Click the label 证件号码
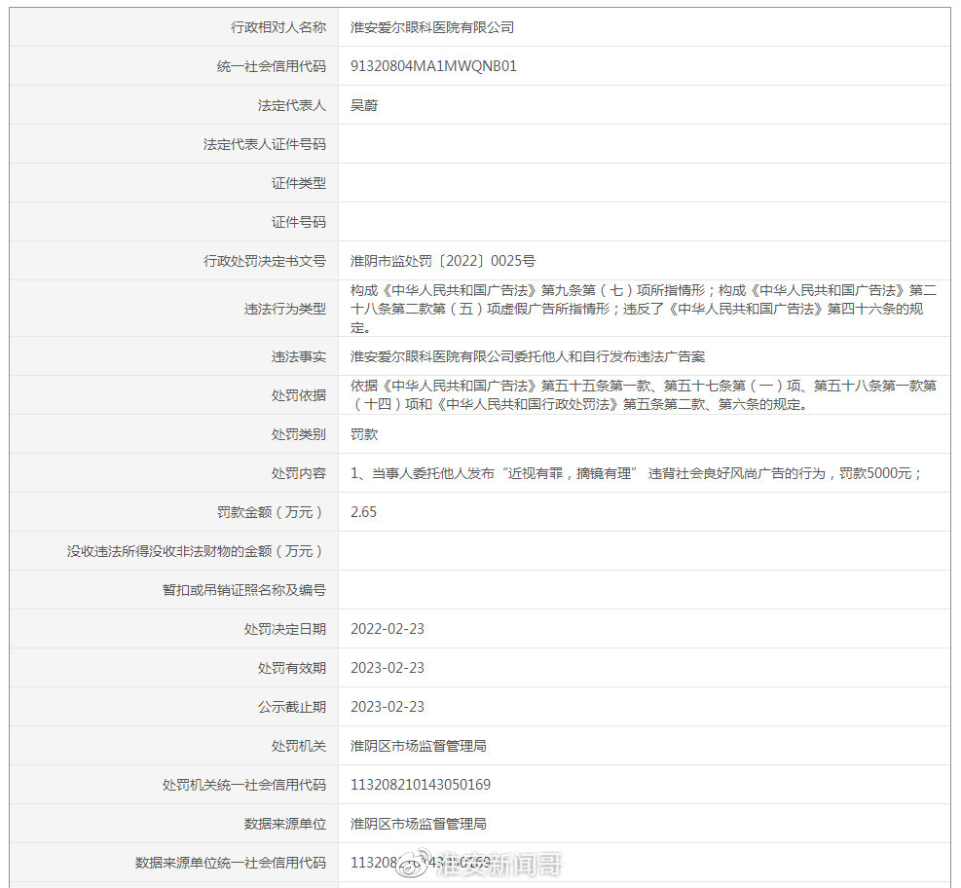Viewport: 961px width, 888px height. 299,222
